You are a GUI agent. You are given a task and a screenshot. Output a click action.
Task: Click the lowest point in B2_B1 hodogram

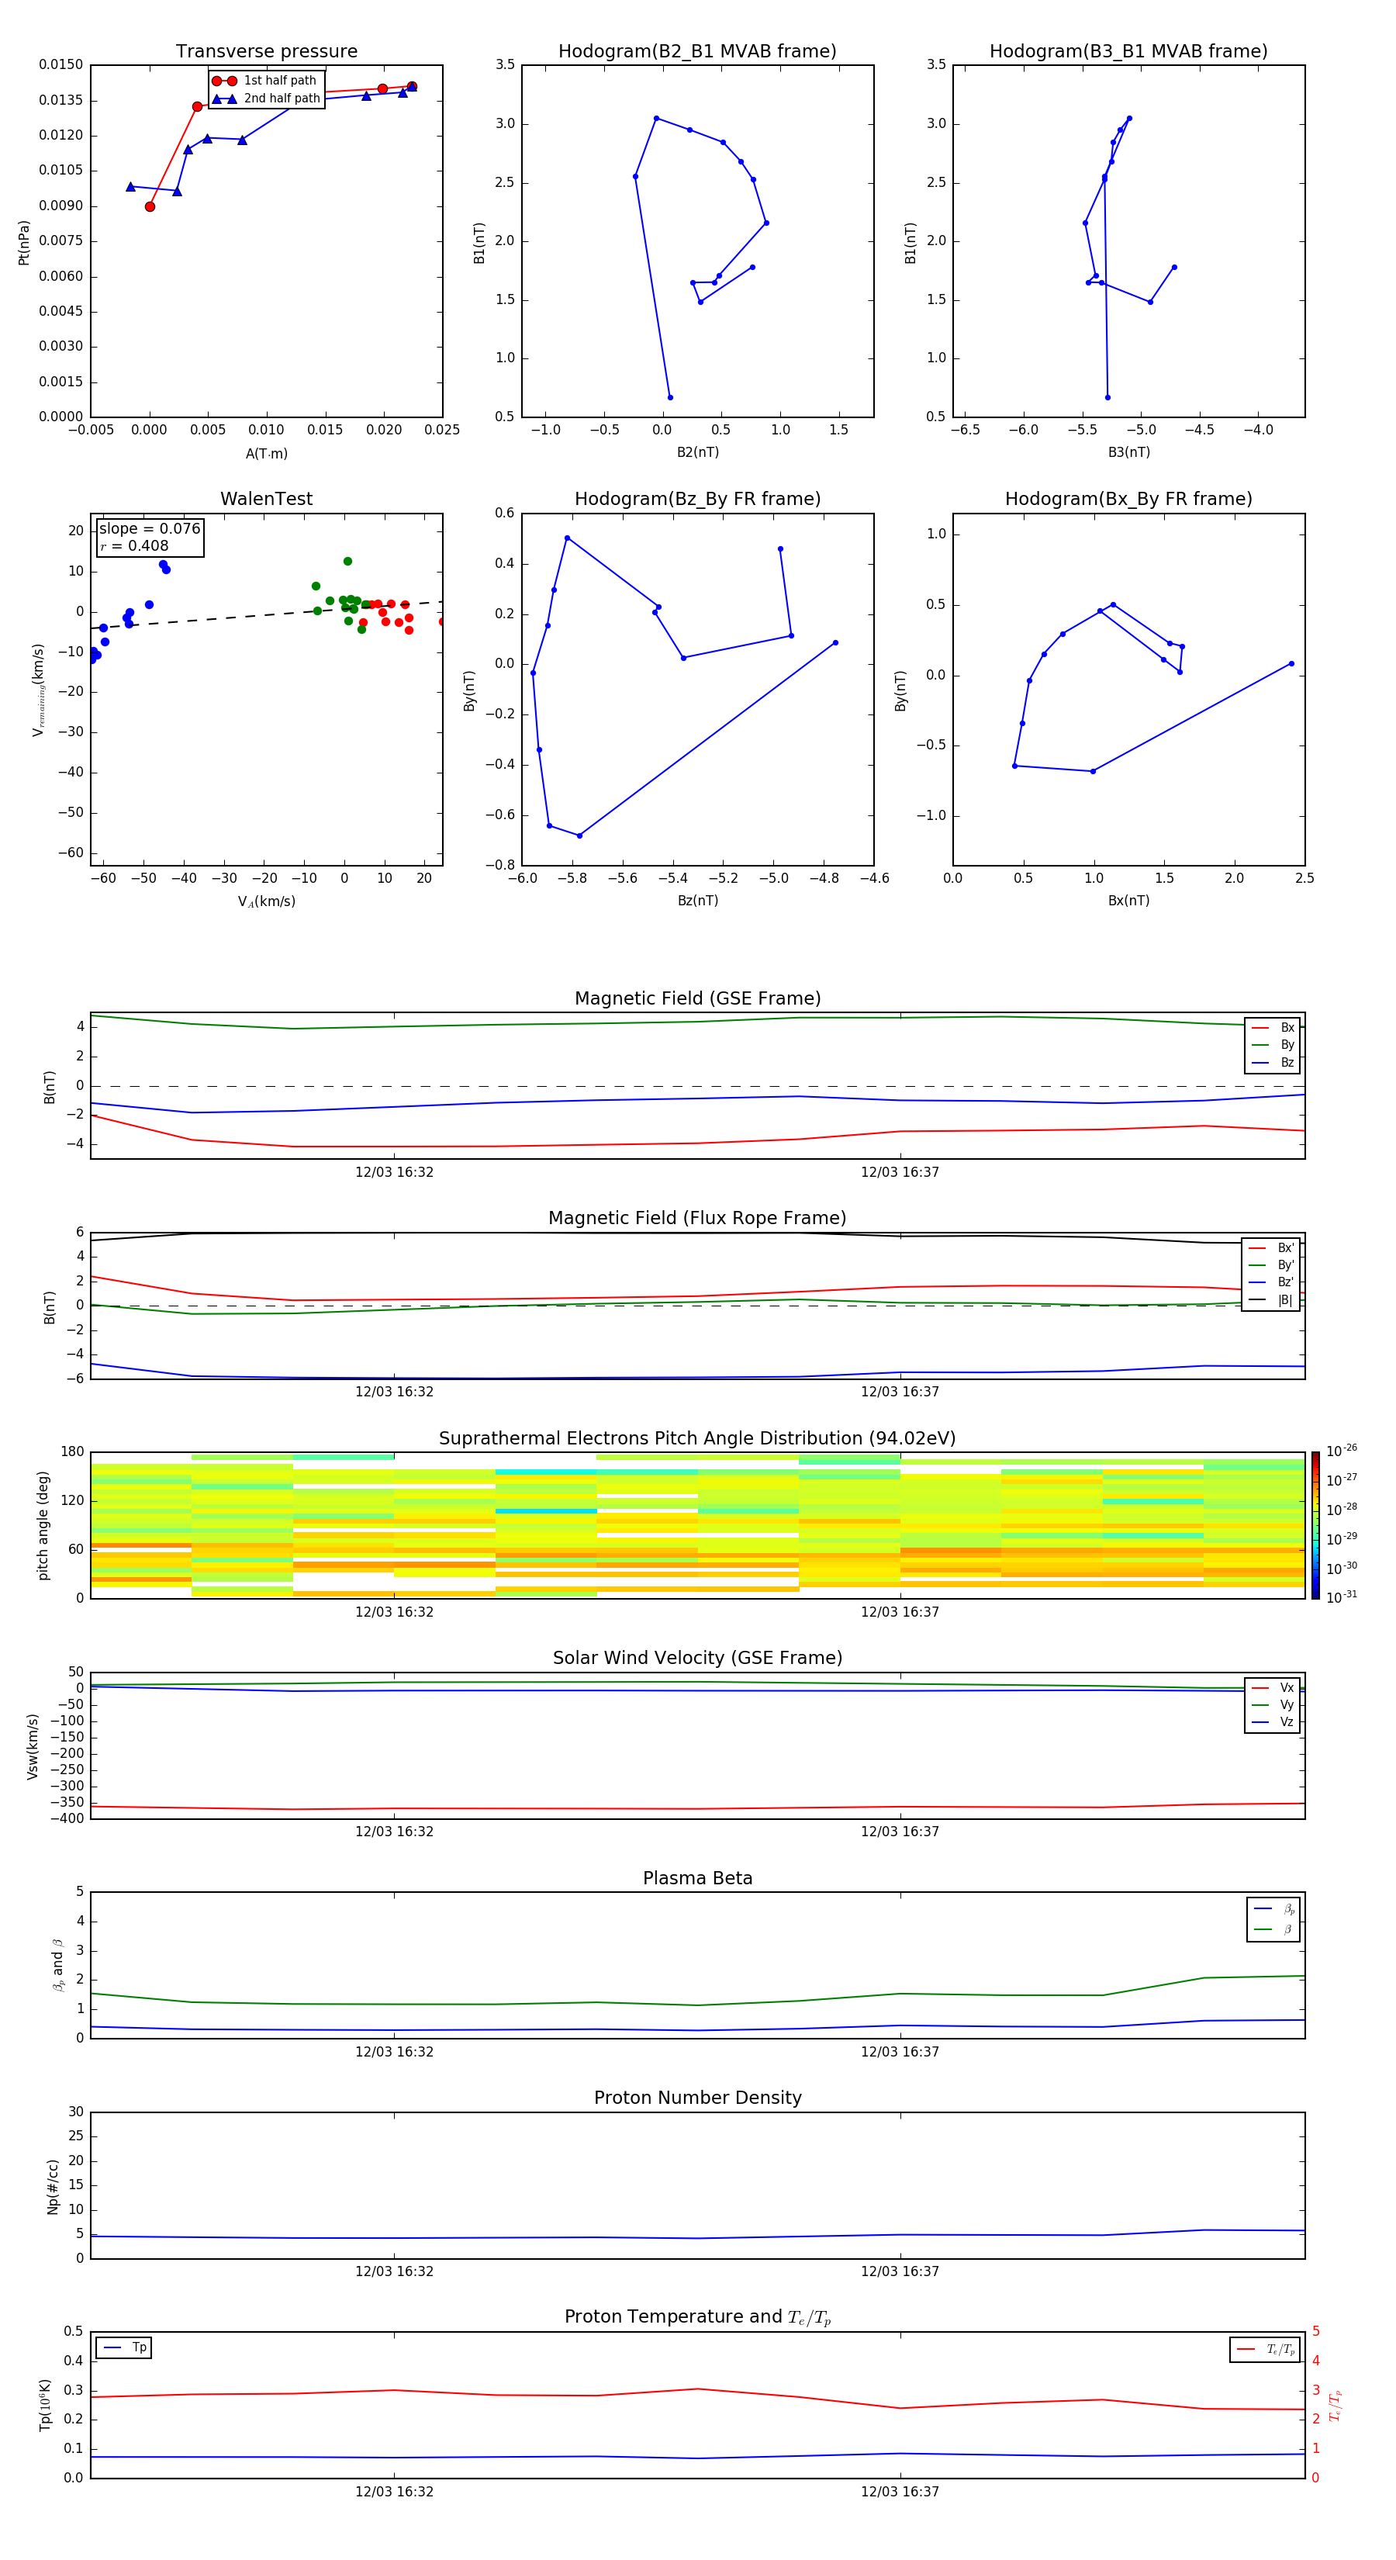(671, 397)
